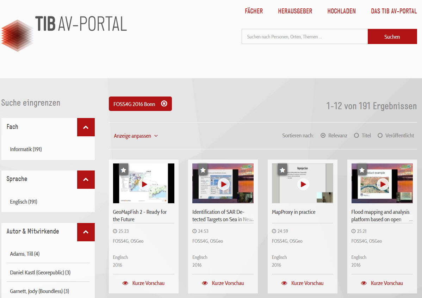422x298 pixels.
Task: Open Das TIB AV-Portal menu
Action: coord(394,11)
